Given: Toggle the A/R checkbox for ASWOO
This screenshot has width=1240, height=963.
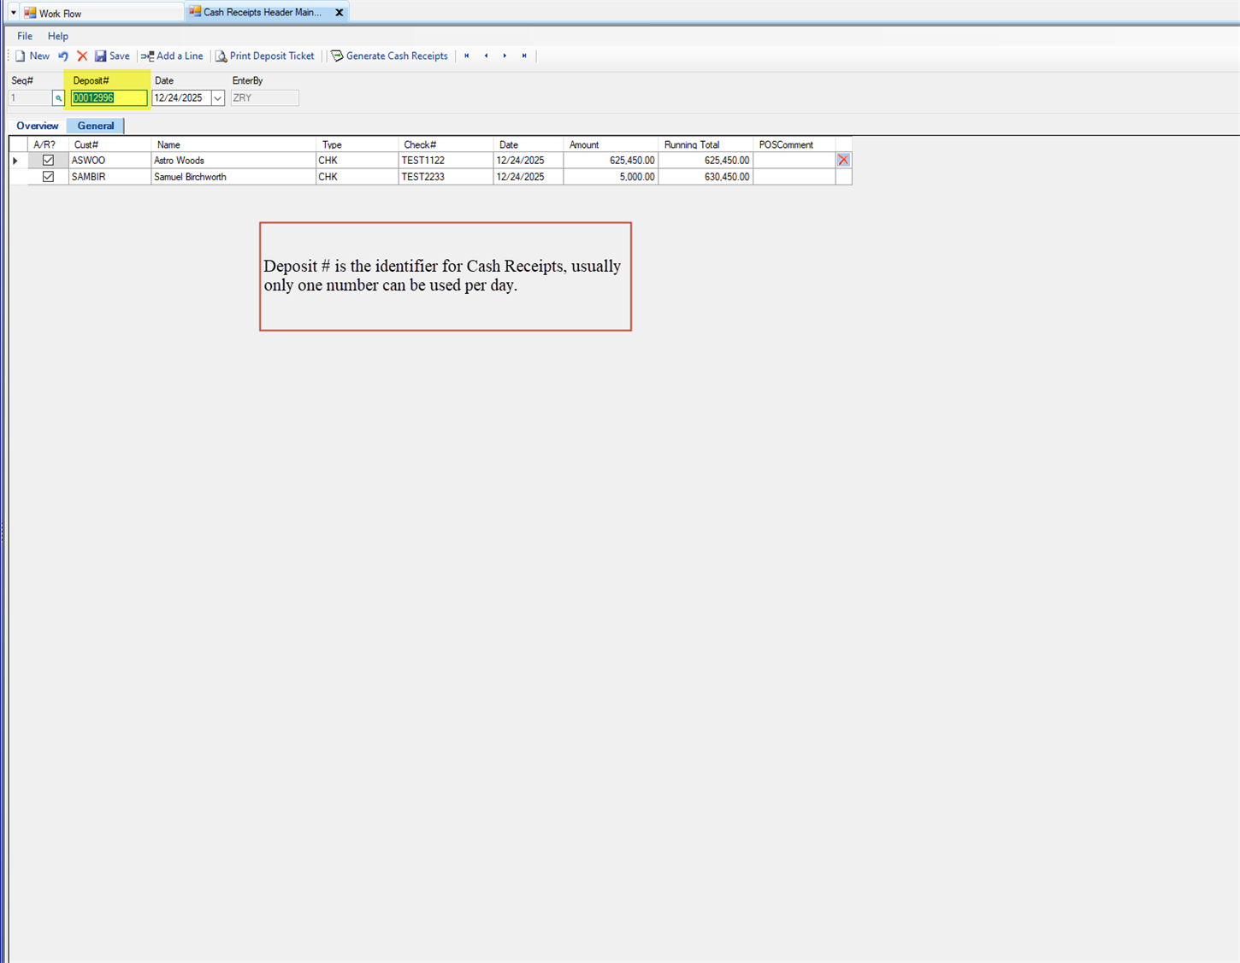Looking at the screenshot, I should point(48,160).
